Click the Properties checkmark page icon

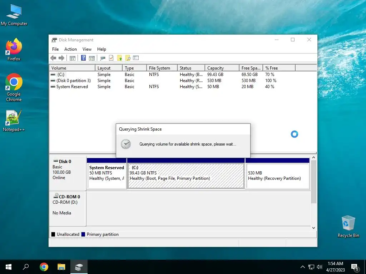pyautogui.click(x=111, y=58)
